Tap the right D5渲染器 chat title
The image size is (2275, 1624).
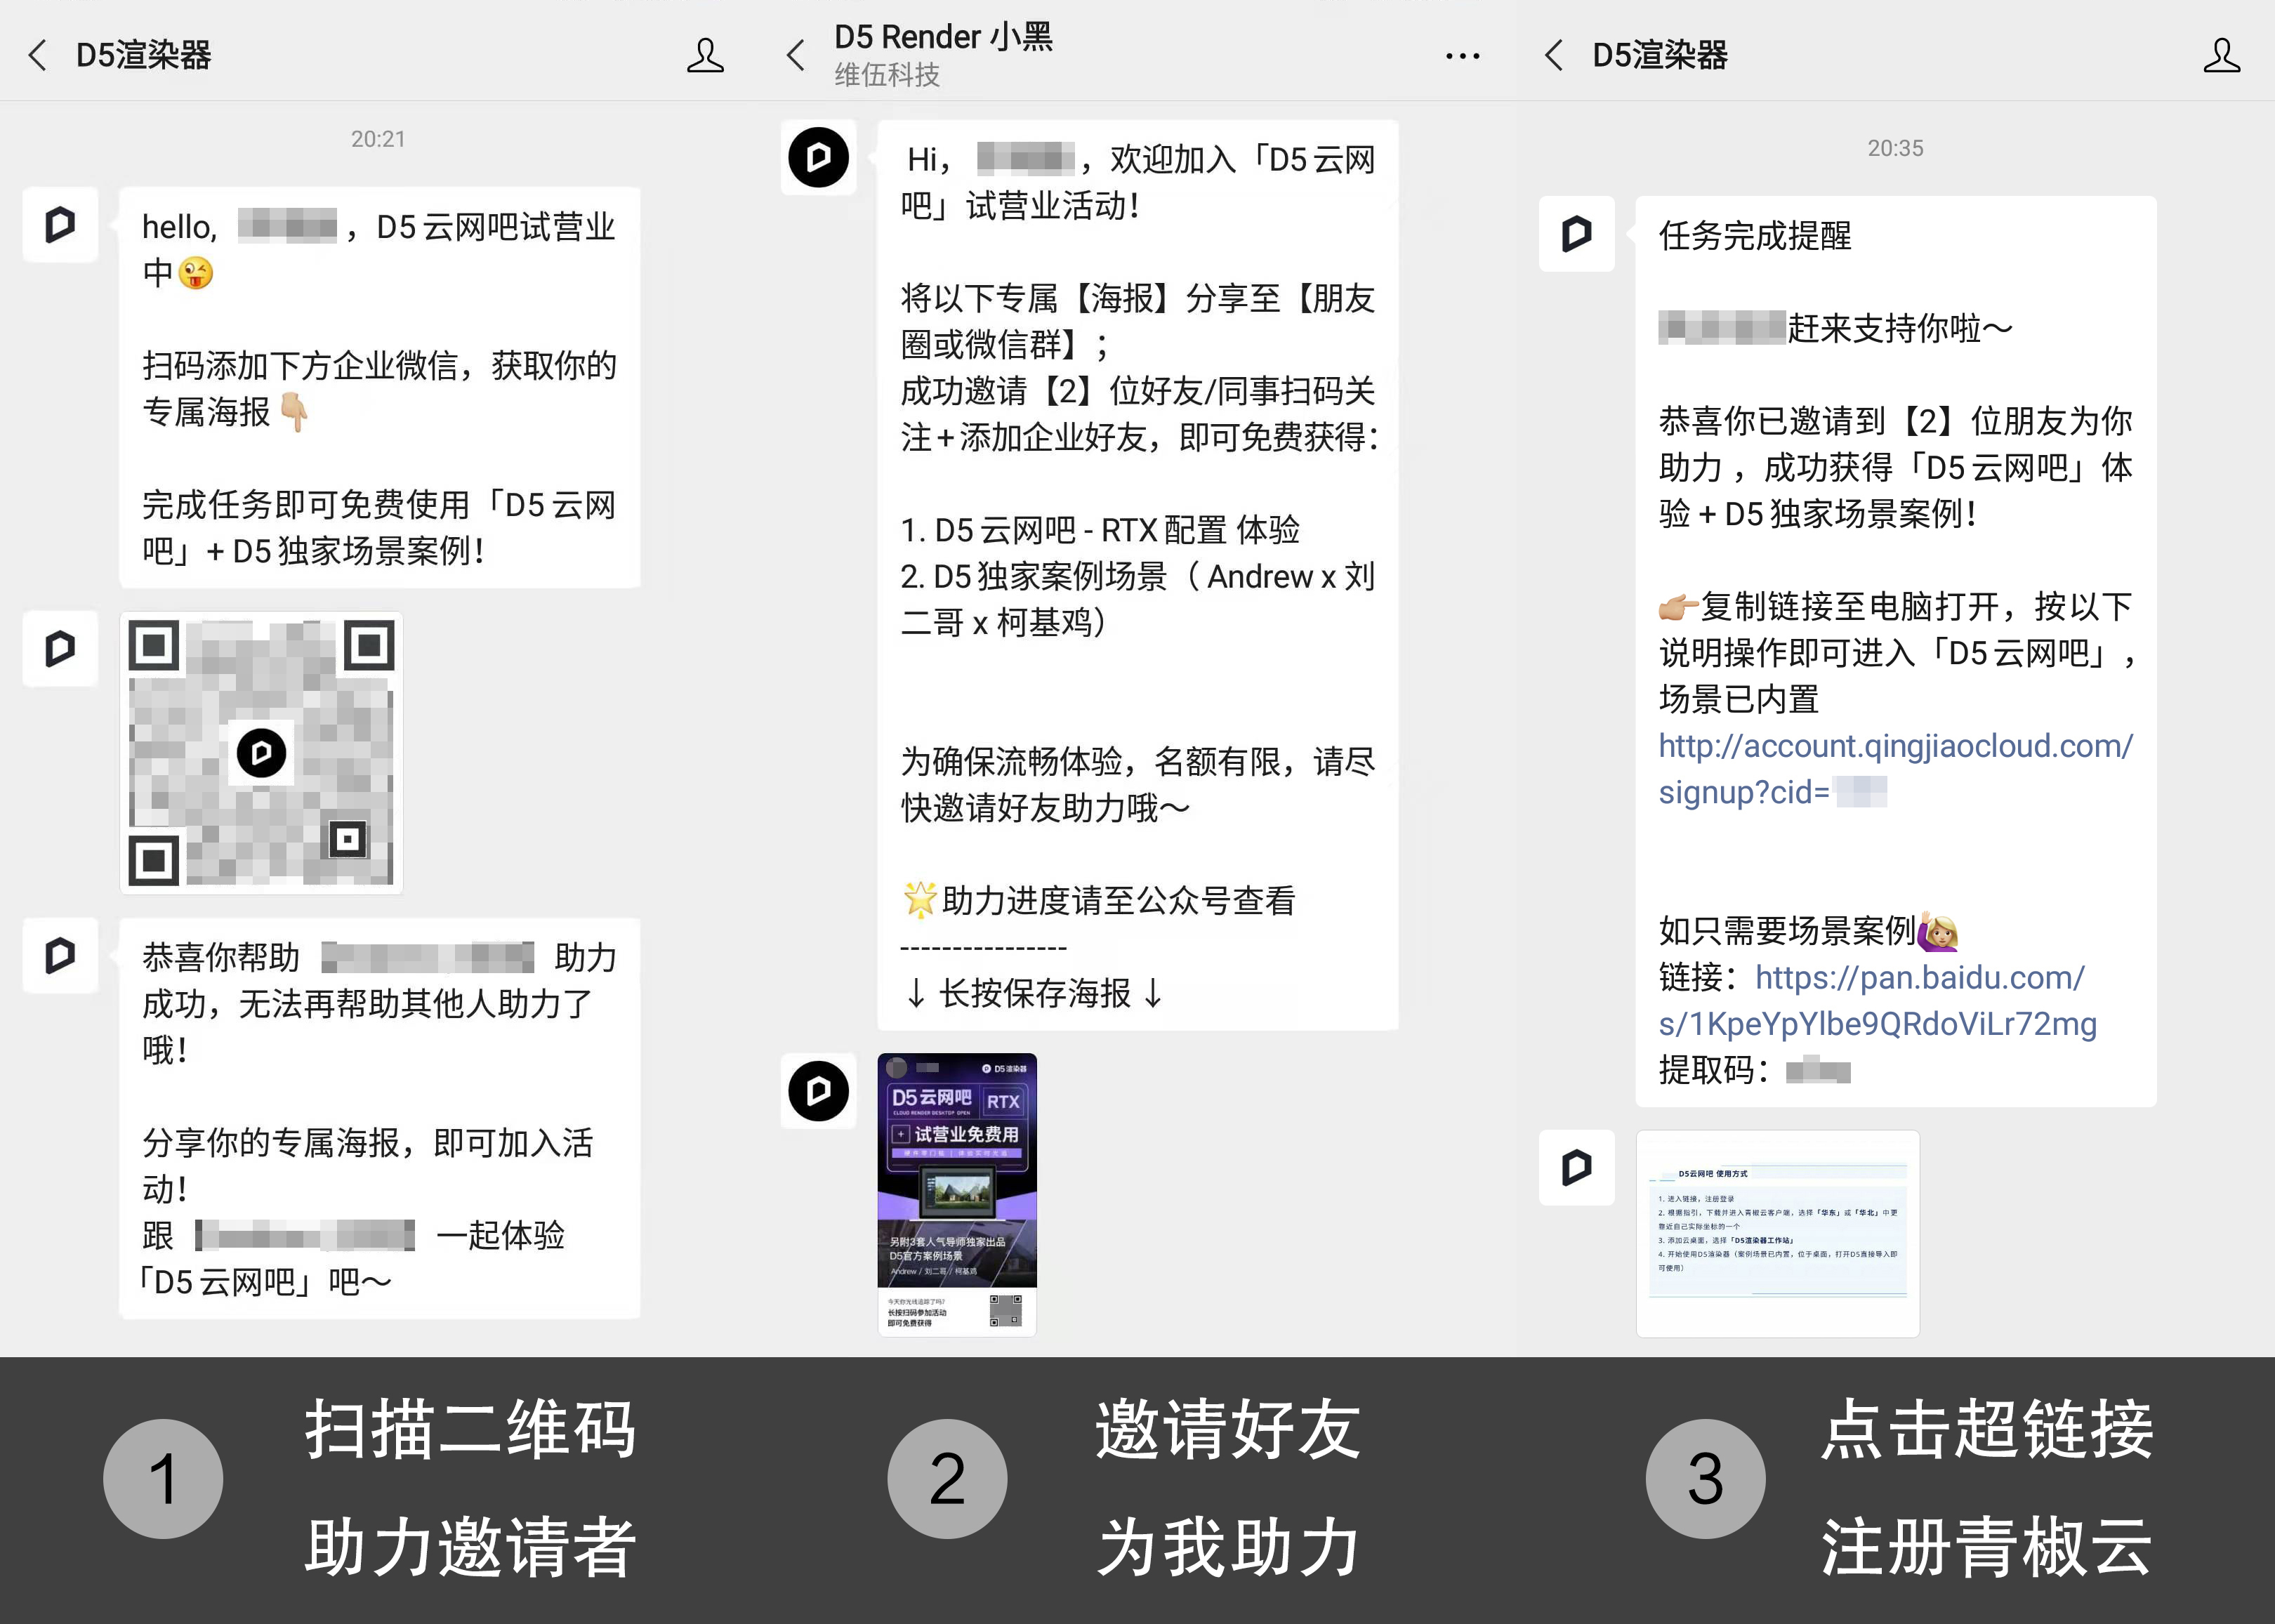pos(1660,55)
